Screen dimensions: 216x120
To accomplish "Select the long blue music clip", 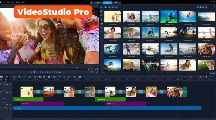I will click(107, 108).
